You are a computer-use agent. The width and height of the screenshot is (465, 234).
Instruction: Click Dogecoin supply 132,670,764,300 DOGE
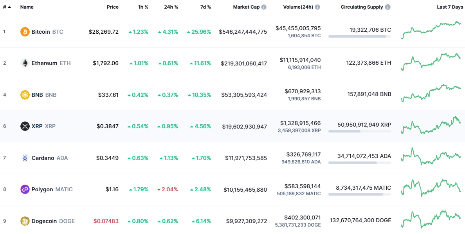[360, 221]
